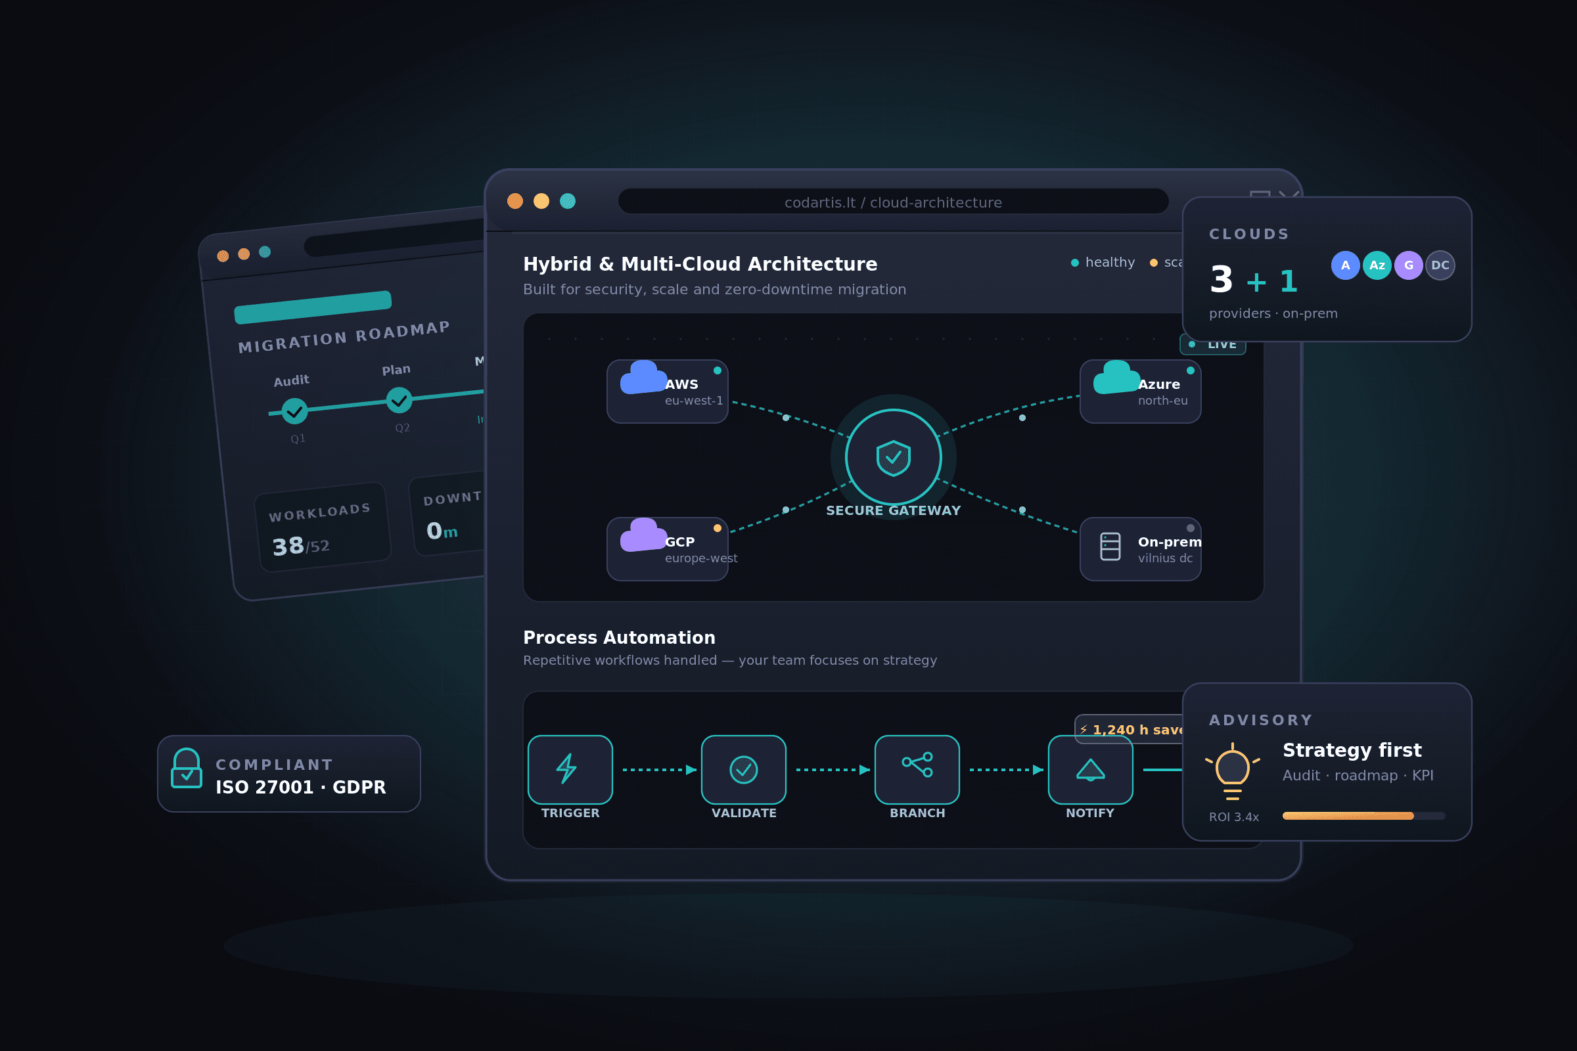Image resolution: width=1577 pixels, height=1051 pixels.
Task: Click the 3 + 1 clouds count
Action: [x=1254, y=280]
